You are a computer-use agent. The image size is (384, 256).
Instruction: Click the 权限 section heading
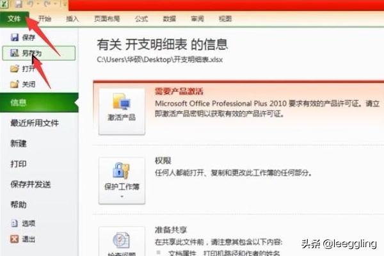click(x=163, y=161)
